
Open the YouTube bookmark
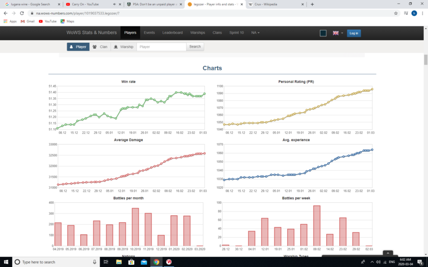coord(47,21)
